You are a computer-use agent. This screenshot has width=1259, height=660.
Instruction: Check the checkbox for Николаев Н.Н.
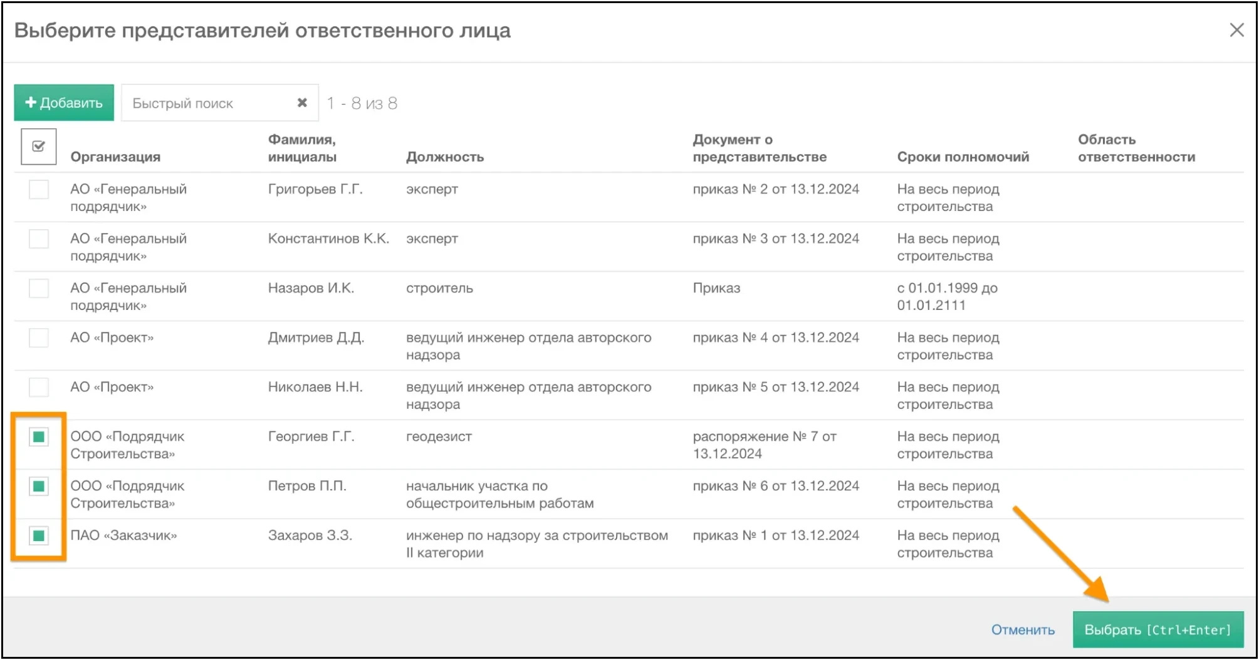pos(38,387)
